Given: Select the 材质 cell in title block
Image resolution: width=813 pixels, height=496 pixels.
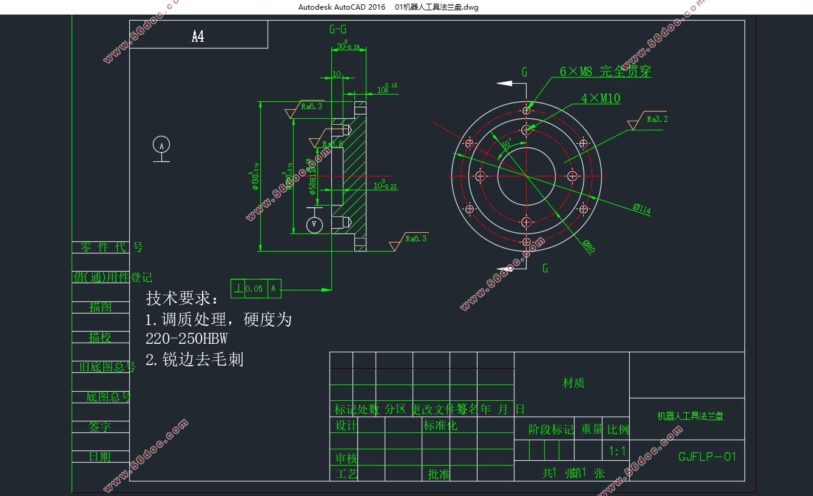Looking at the screenshot, I should (x=573, y=383).
